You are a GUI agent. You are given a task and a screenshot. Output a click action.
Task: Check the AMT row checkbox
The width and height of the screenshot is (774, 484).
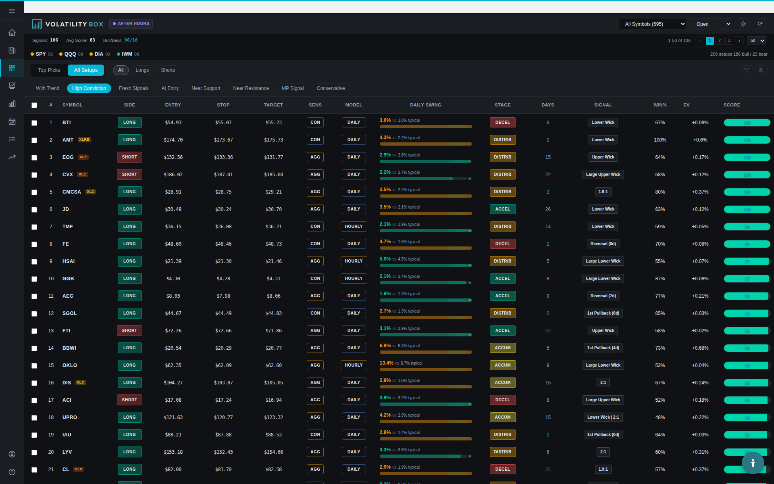click(x=34, y=140)
